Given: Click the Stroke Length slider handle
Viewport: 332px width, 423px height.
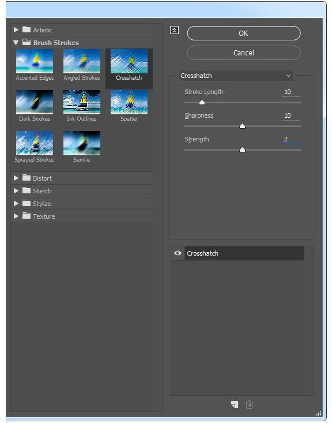Looking at the screenshot, I should [x=202, y=102].
